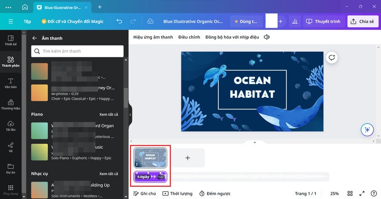Open the Tệp file menu
The width and height of the screenshot is (381, 199).
click(27, 21)
